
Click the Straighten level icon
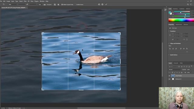point(45,5)
